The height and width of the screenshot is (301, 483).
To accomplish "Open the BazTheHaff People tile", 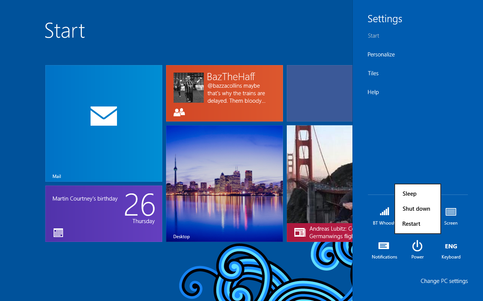I will [225, 93].
